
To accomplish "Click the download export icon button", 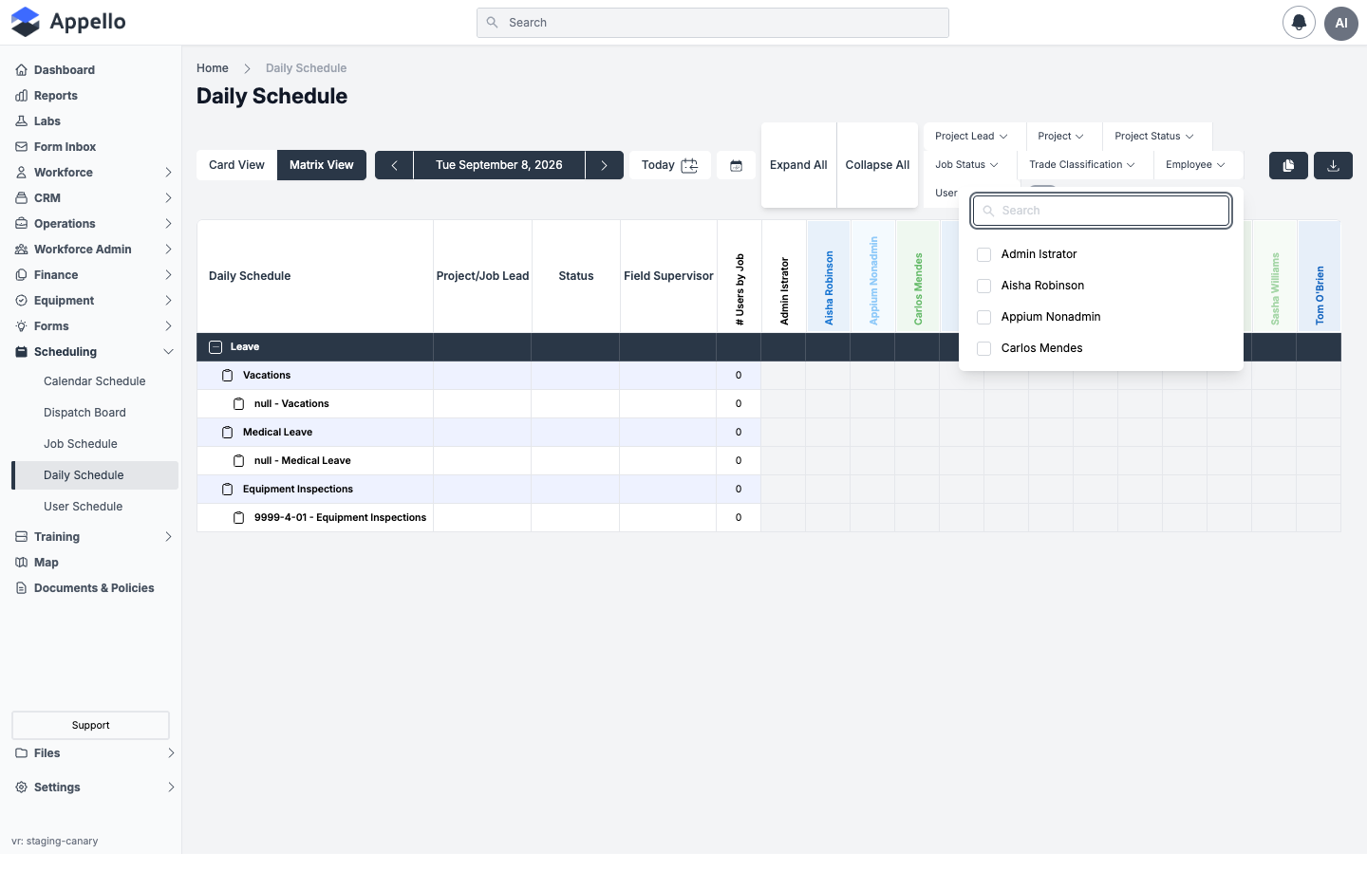I will (1333, 165).
